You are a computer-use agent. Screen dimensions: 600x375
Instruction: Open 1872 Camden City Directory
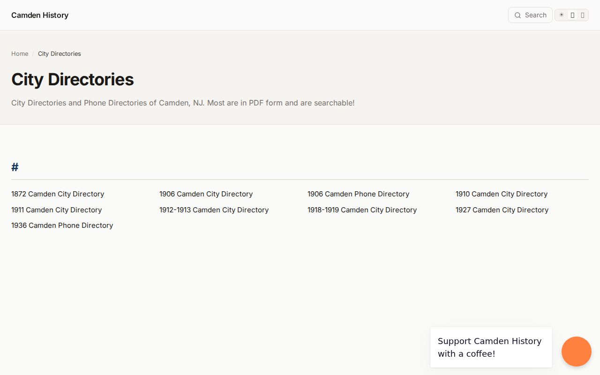58,194
